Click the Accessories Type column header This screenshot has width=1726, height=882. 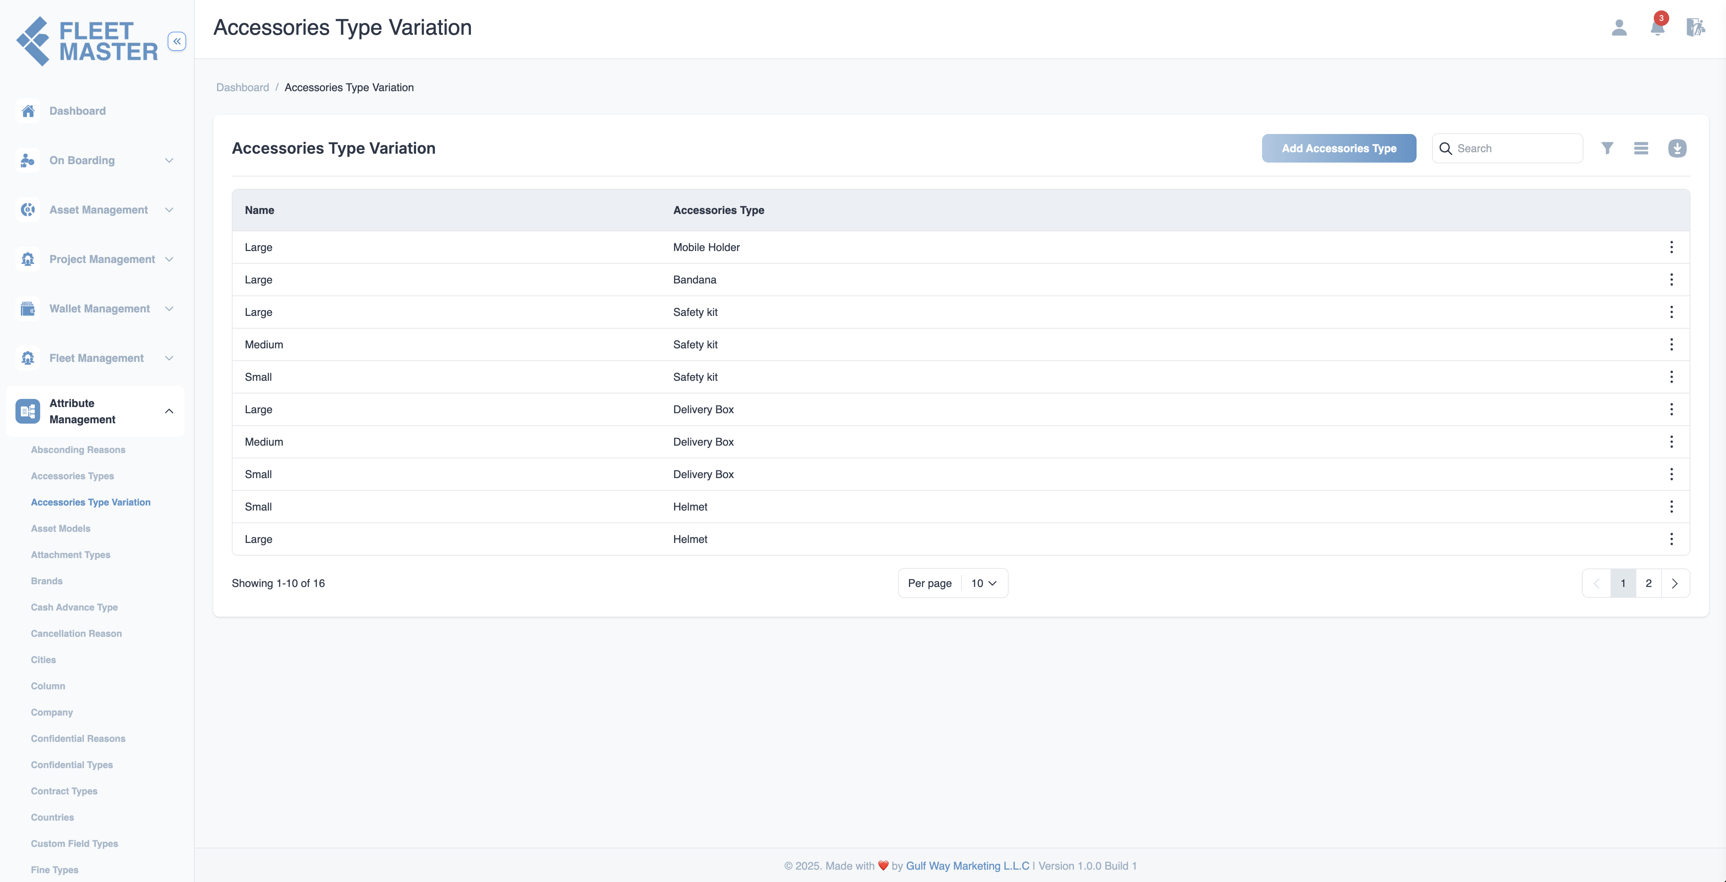(718, 210)
